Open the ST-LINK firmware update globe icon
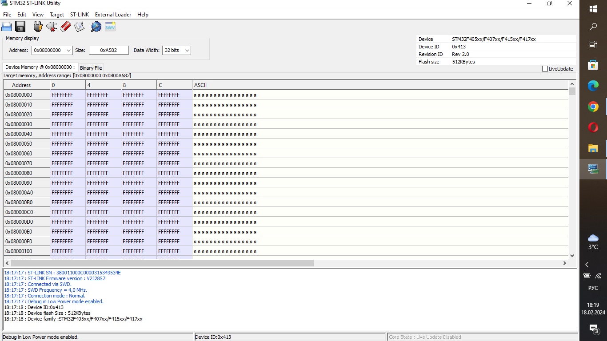 point(96,27)
